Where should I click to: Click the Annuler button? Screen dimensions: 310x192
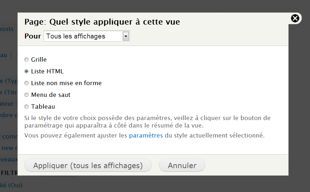pyautogui.click(x=182, y=166)
